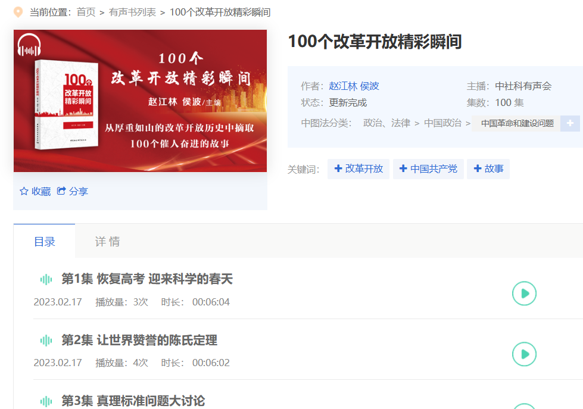Click the plus icon on 故事 keyword
The image size is (583, 409).
[478, 168]
